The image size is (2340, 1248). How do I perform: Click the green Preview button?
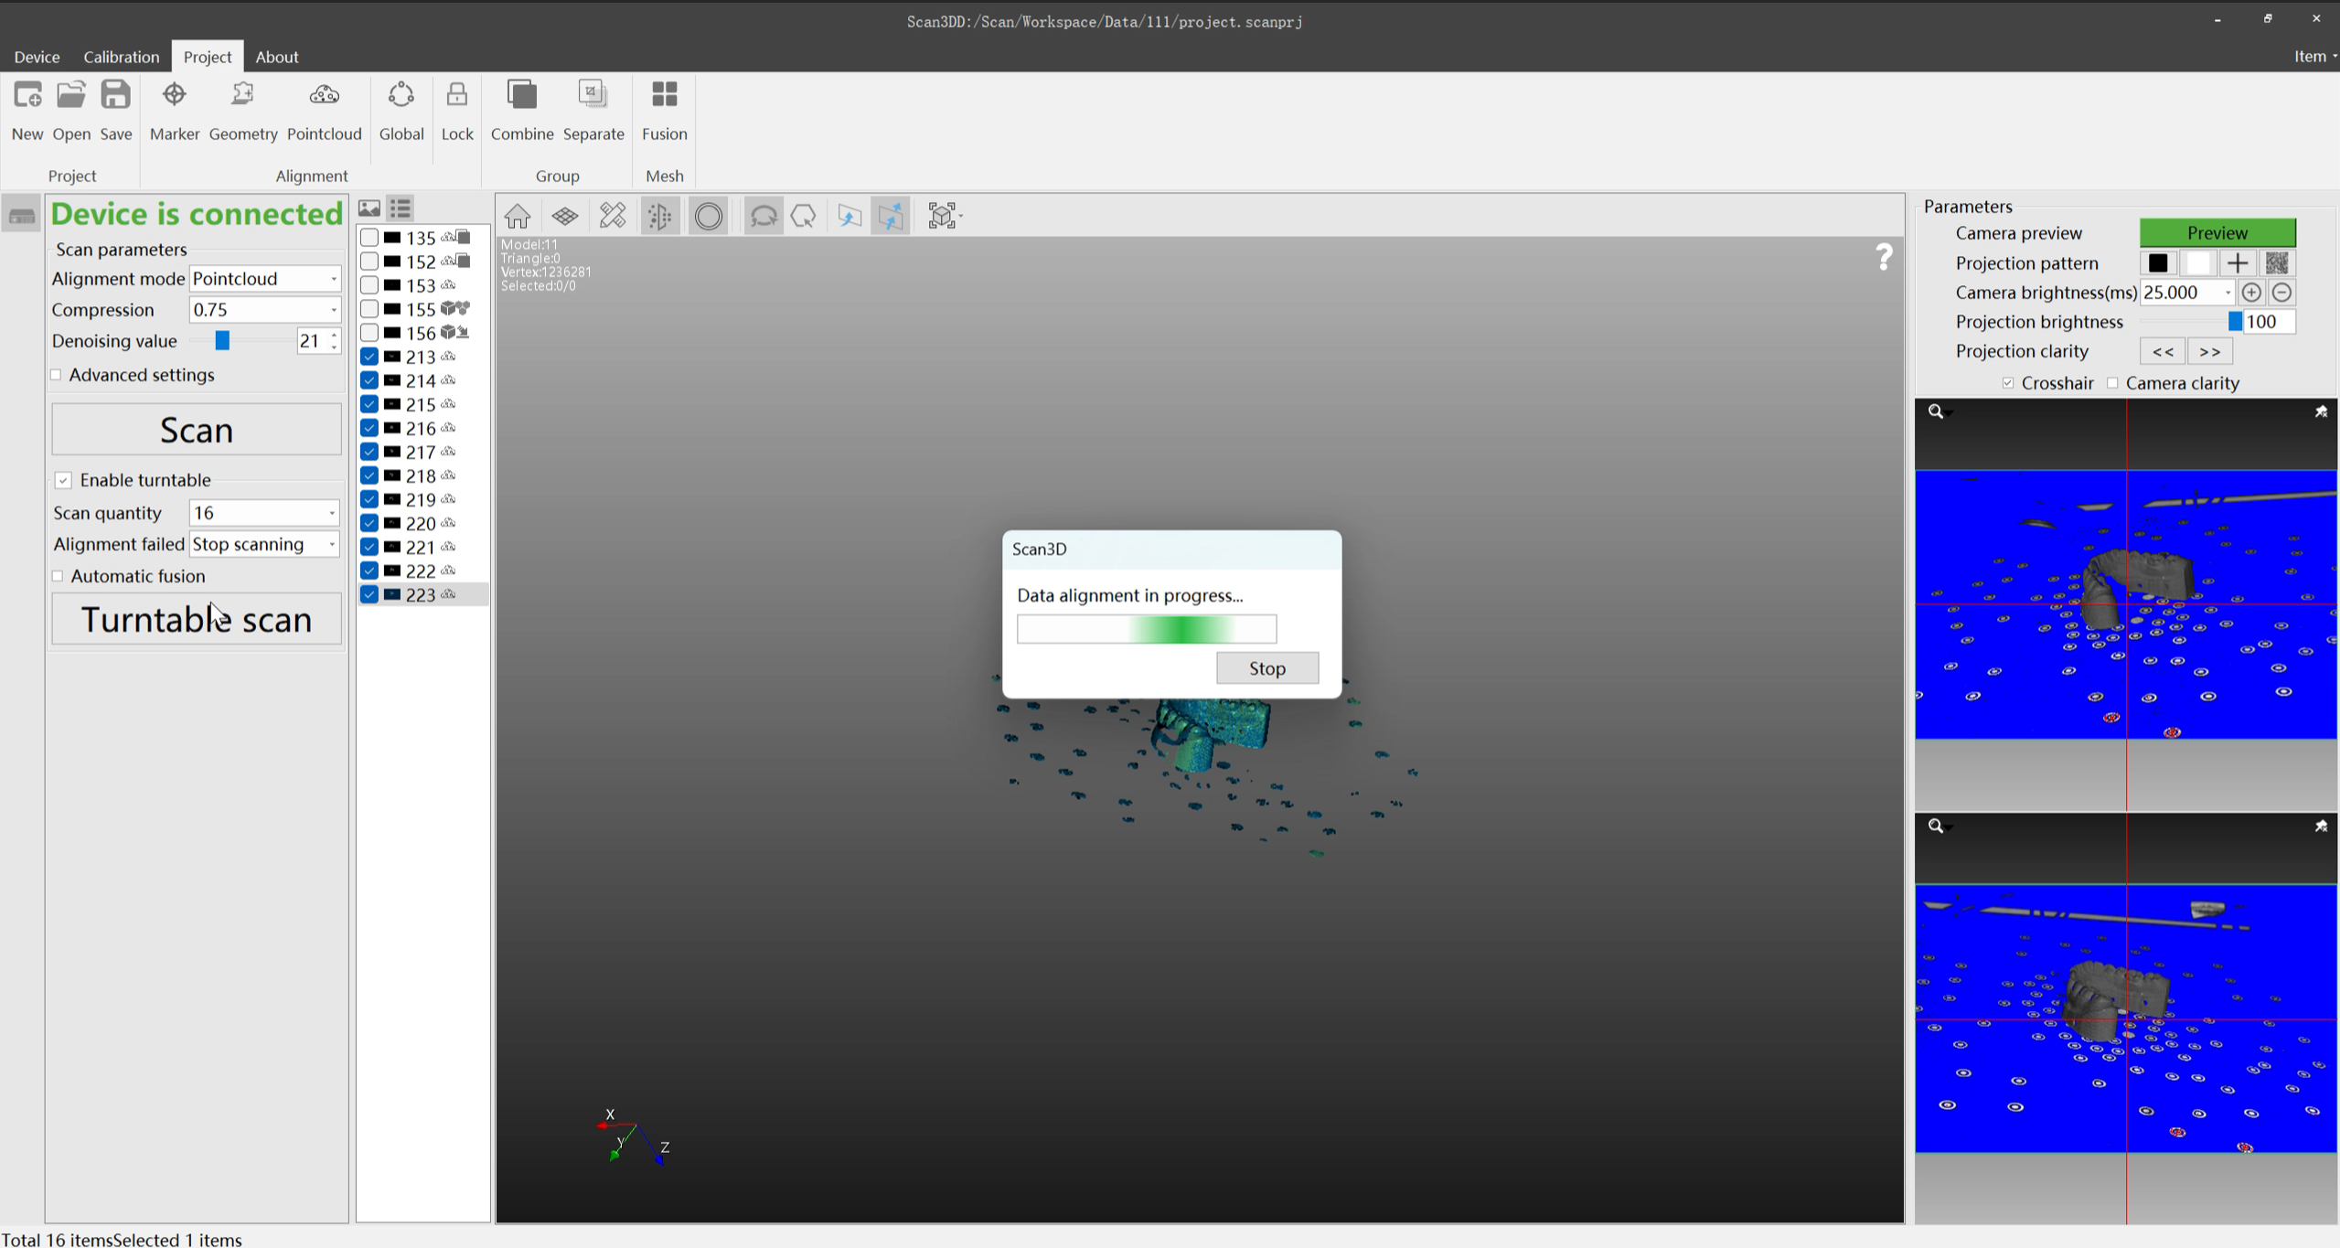pos(2217,233)
